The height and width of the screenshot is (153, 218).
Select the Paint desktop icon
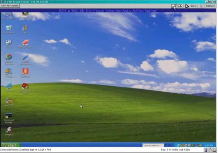pyautogui.click(x=25, y=29)
